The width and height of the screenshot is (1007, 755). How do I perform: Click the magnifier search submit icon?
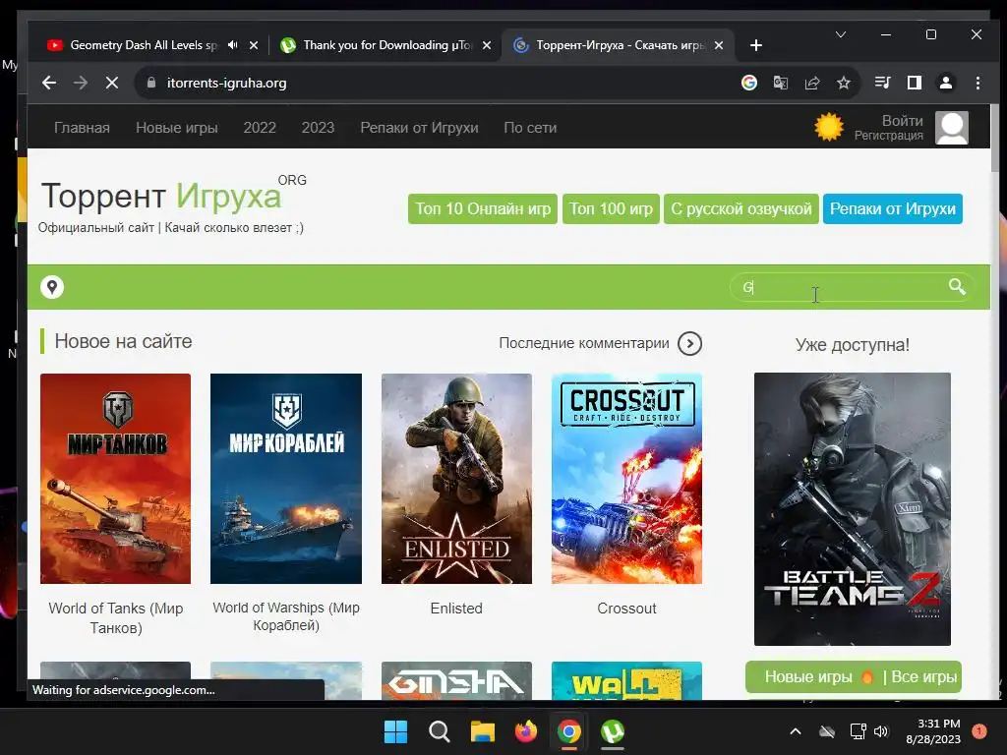pos(957,286)
